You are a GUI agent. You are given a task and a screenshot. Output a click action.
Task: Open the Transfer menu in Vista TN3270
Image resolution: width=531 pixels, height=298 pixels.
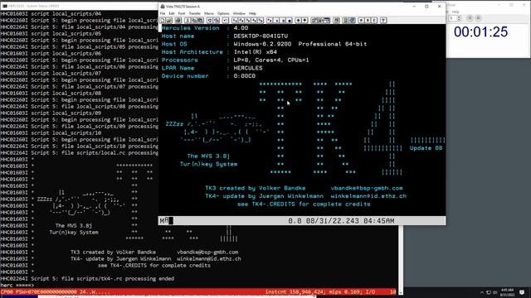tap(195, 13)
